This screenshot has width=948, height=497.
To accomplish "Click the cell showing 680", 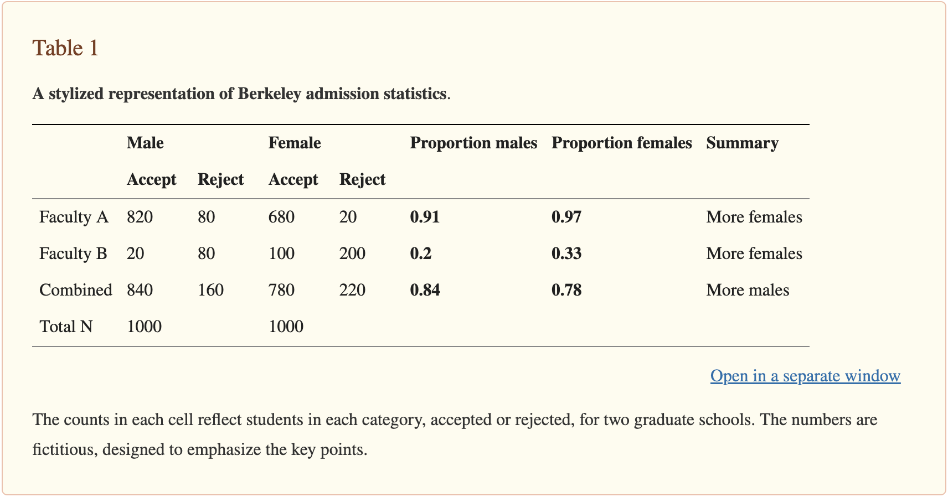I will [x=281, y=217].
